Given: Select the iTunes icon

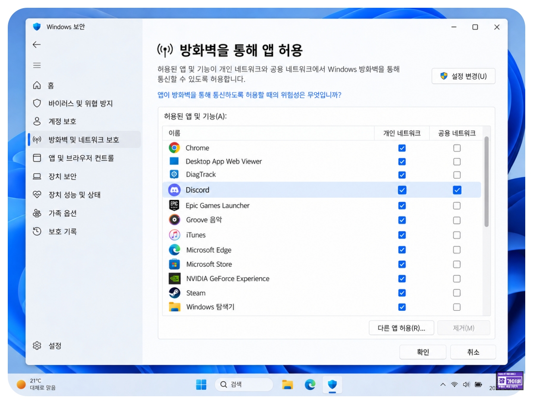Looking at the screenshot, I should [174, 235].
